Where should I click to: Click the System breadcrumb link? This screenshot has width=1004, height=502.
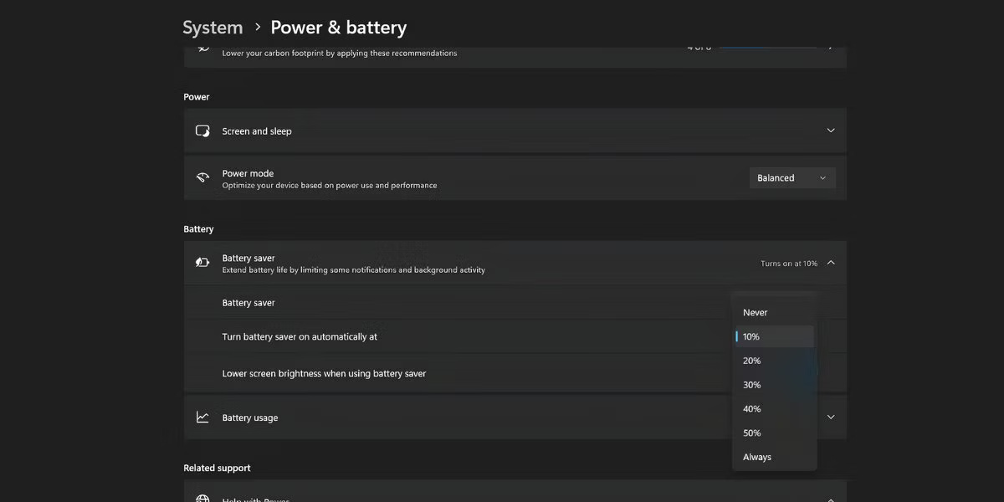tap(212, 27)
